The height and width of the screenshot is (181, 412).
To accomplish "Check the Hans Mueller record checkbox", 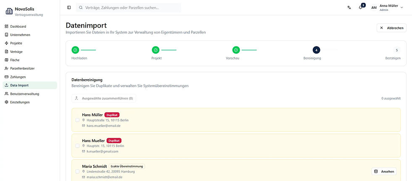I will tap(77, 146).
